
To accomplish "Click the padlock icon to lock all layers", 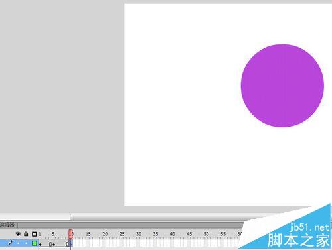I will pyautogui.click(x=26, y=233).
